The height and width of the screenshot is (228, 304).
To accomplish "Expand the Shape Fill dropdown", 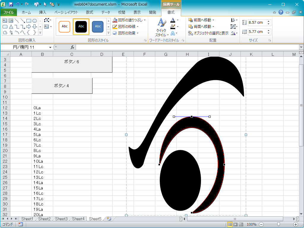I will tap(145, 20).
